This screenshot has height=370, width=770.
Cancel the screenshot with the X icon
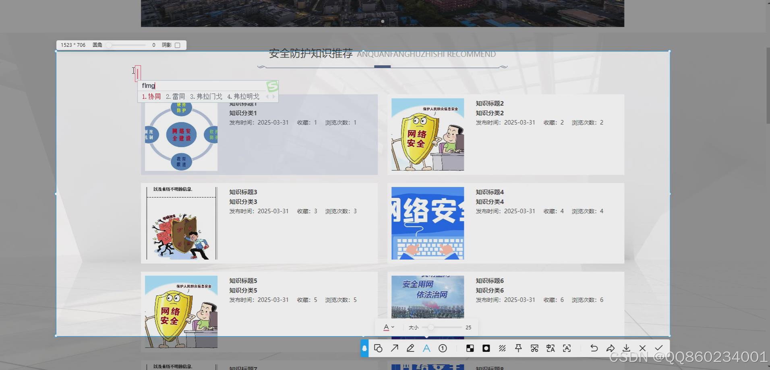[642, 348]
